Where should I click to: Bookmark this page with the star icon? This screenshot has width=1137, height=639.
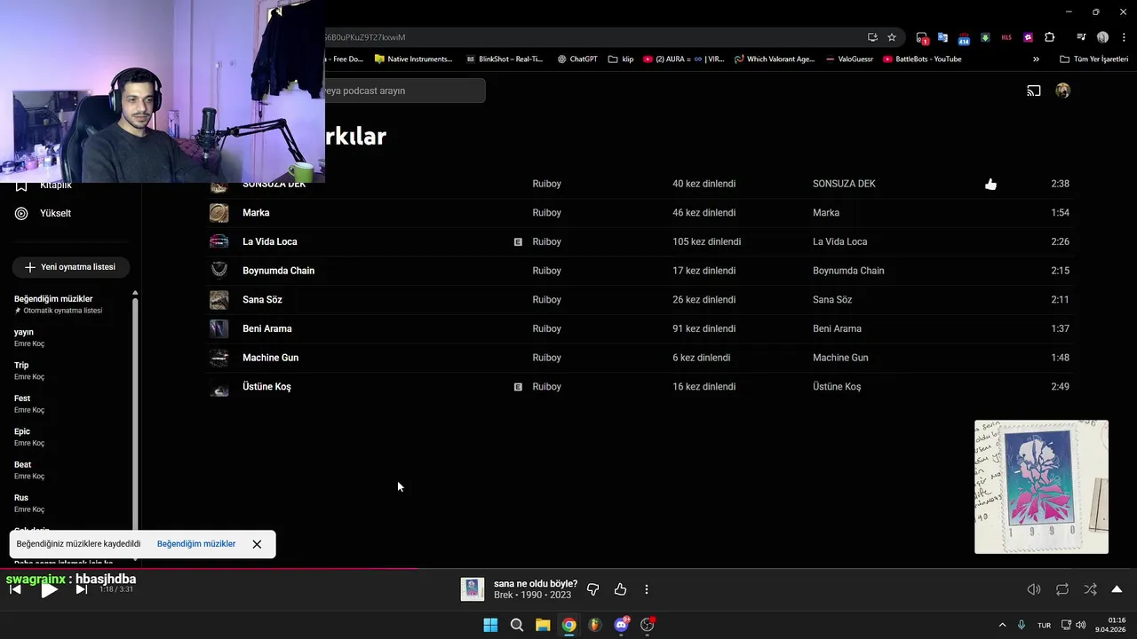click(x=892, y=37)
